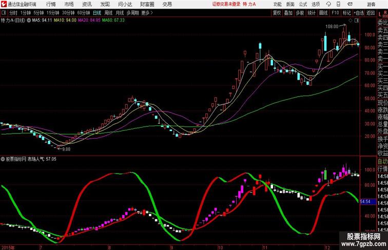
Task: Open the 发现 menu
Action: click(105, 4)
